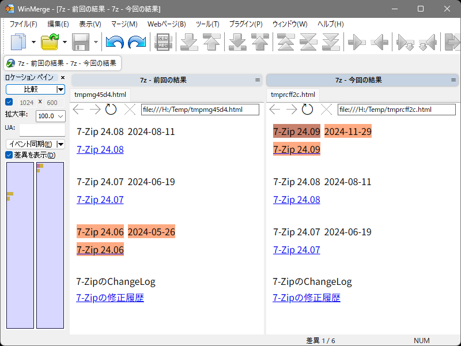
Task: Open the 拡大率 100.0 combo box
Action: pos(50,116)
